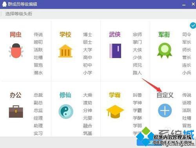Click 路人 level in 武侠 list

pos(137,73)
